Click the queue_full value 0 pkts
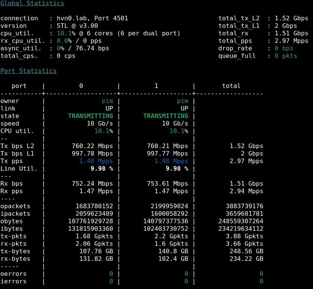313x289 pixels. (x=286, y=56)
